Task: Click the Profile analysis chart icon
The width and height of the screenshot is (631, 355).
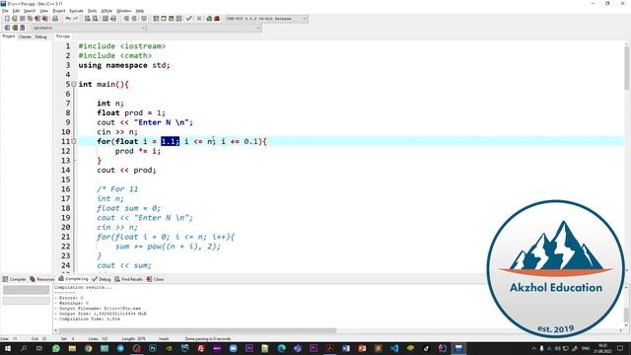Action: (x=209, y=19)
